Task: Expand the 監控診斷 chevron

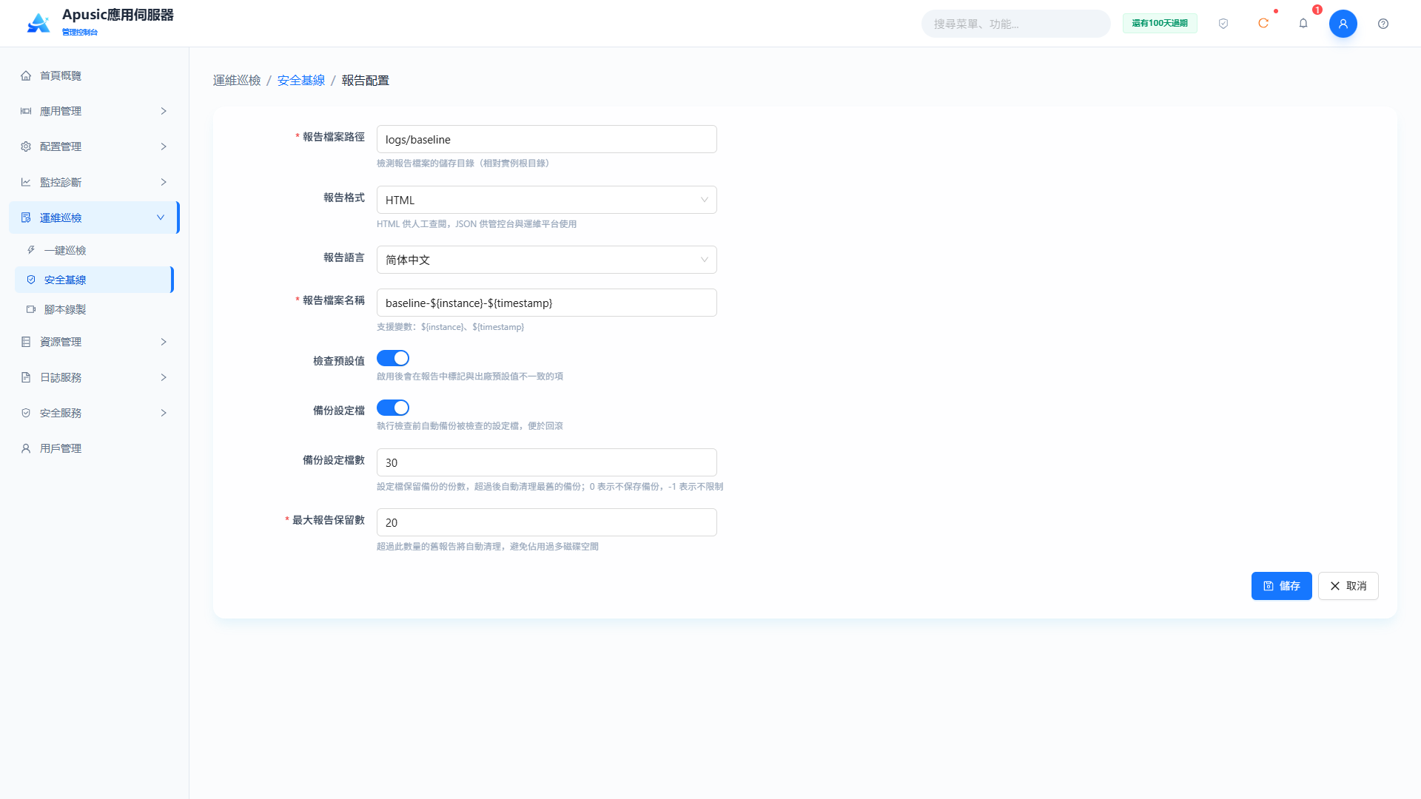Action: 164,182
